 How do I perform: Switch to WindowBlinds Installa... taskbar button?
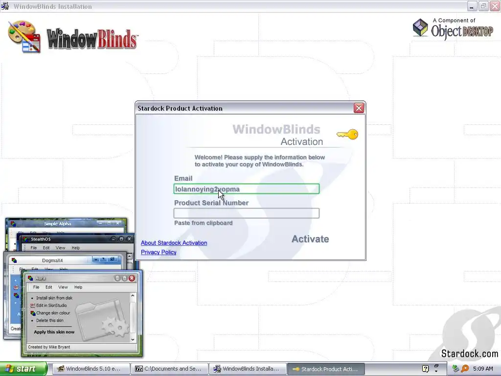coord(248,369)
